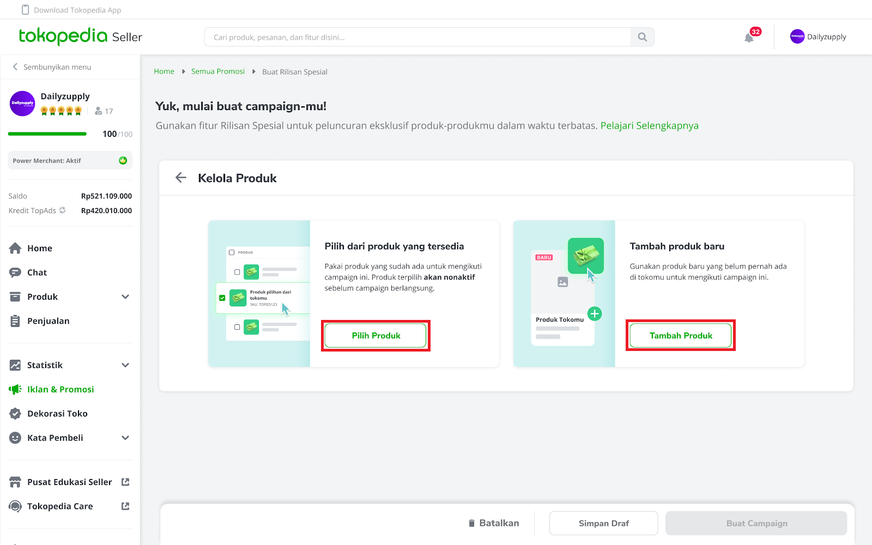Click the Saldo amount Rp521.109.000
The width and height of the screenshot is (872, 545).
click(106, 196)
